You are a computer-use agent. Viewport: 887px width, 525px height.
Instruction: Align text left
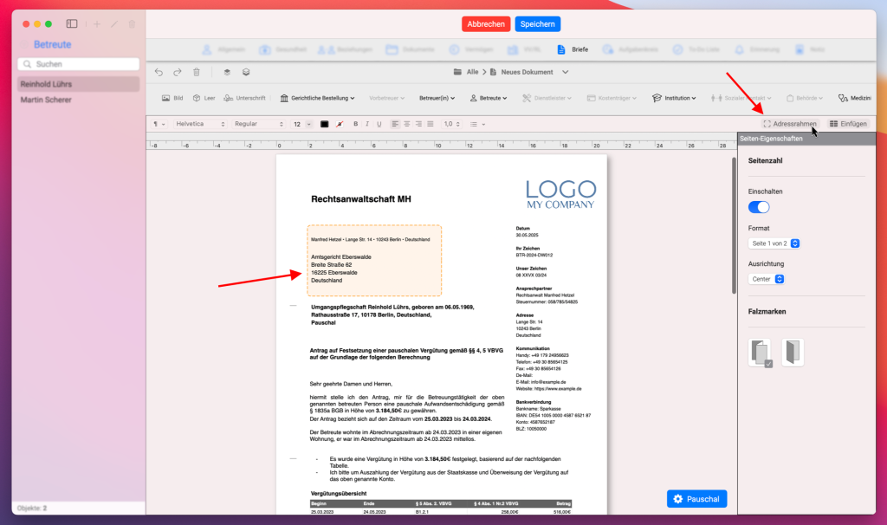395,124
